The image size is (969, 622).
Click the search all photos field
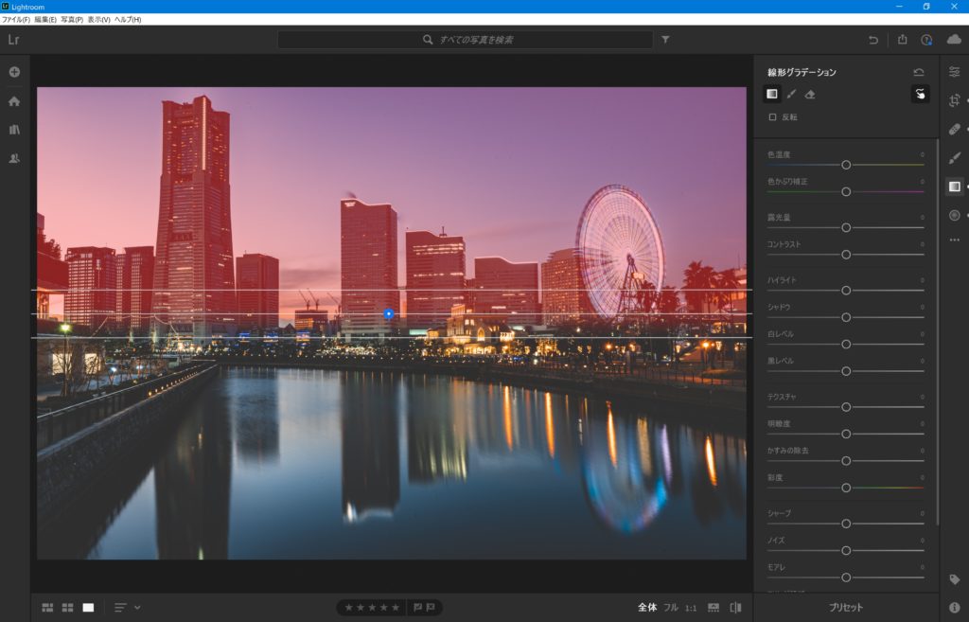click(466, 40)
